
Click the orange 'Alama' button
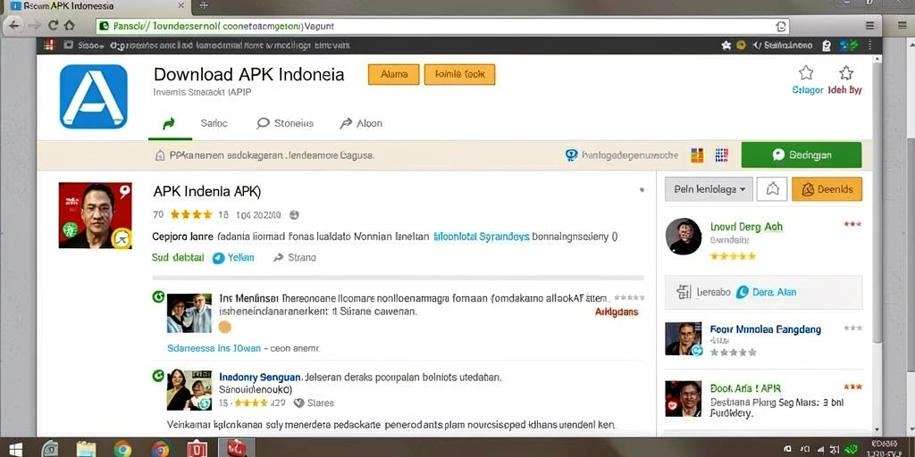click(x=393, y=75)
